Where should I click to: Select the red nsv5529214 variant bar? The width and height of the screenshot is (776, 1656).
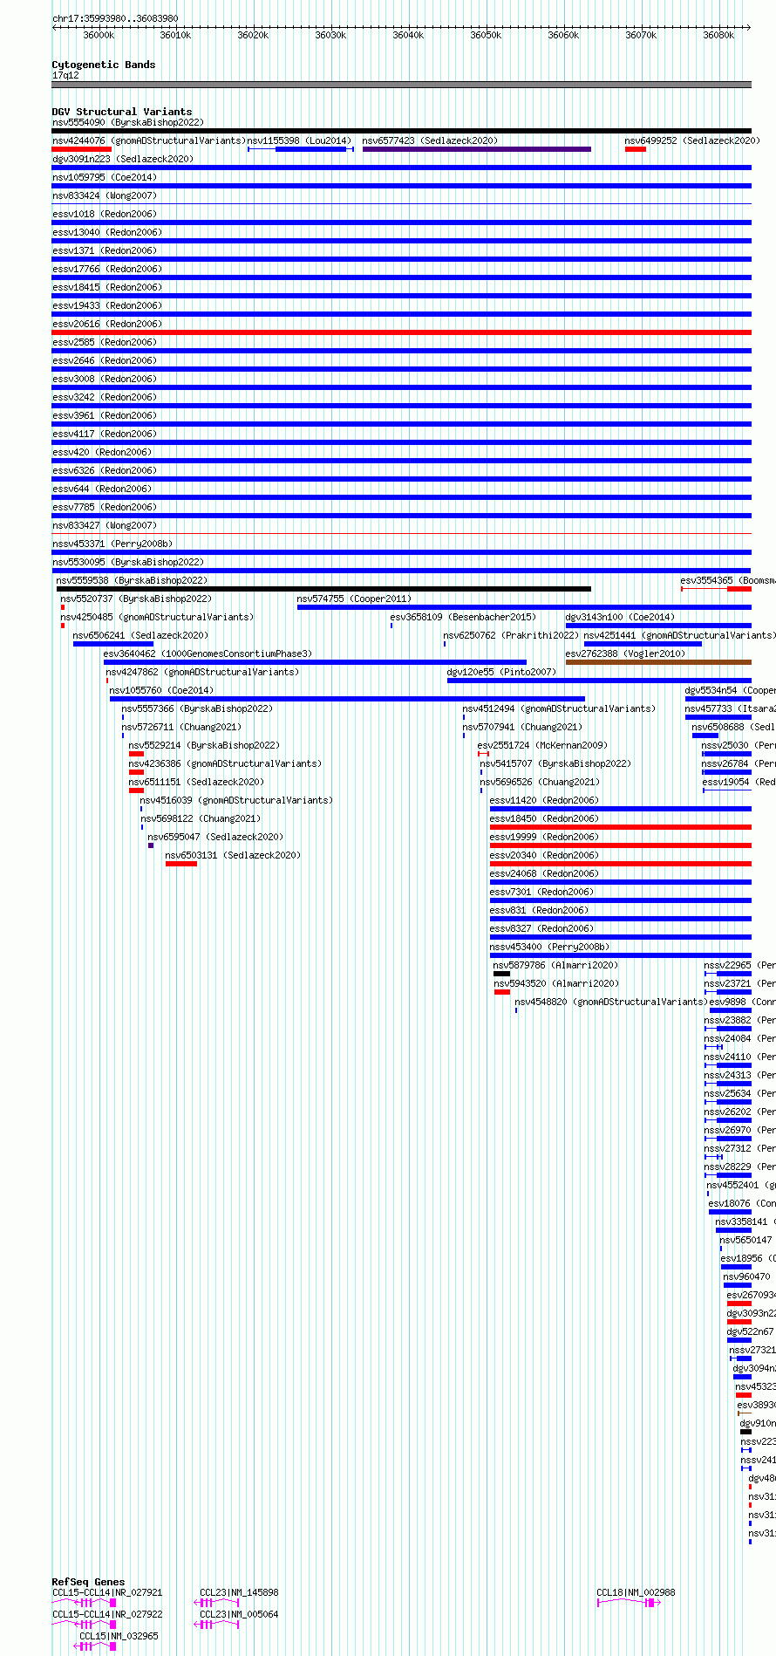coord(136,754)
